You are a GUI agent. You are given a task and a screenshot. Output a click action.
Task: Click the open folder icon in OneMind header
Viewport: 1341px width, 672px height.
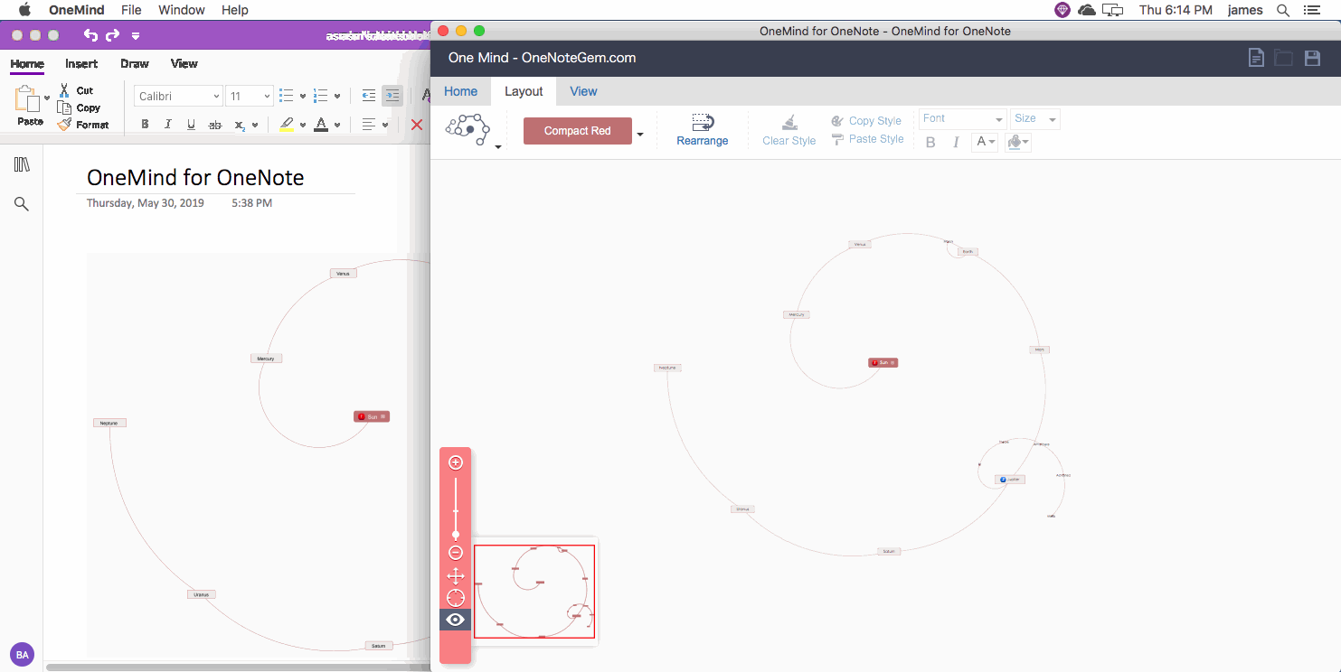(x=1283, y=58)
